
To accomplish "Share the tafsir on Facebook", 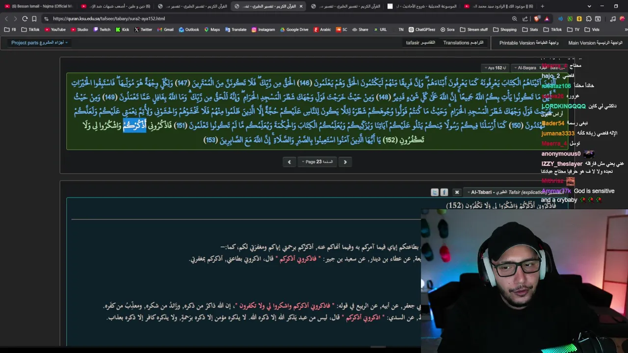I will point(444,192).
